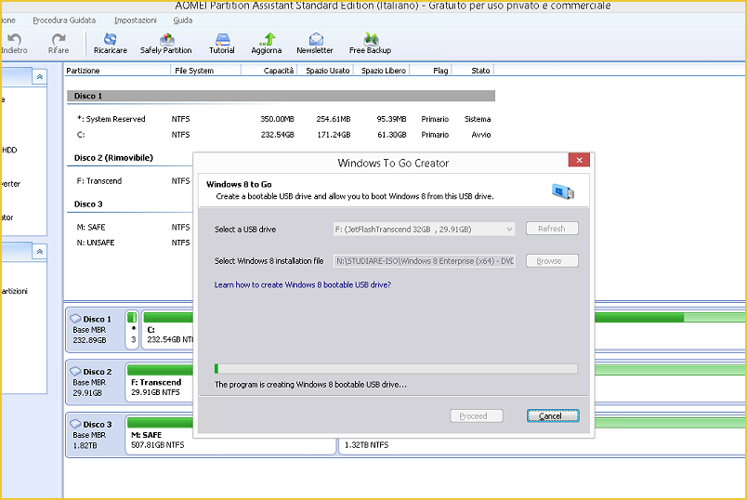Click the Sistema status cell
The image size is (747, 500).
[478, 119]
